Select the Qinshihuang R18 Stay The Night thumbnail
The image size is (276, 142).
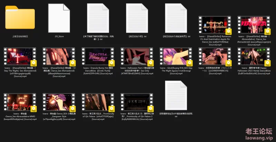pyautogui.click(x=176, y=56)
